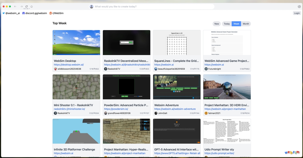Switch to the New filter tab
303x158 pixels.
click(217, 24)
